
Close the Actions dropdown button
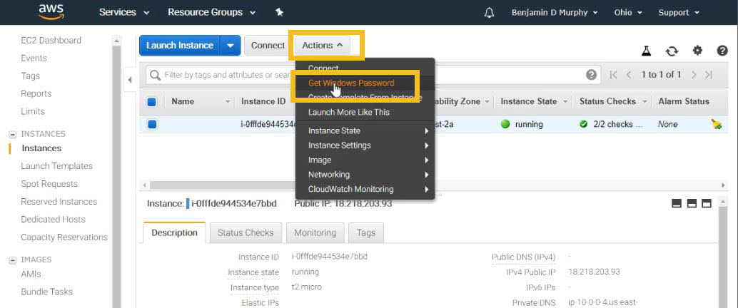[x=323, y=46]
